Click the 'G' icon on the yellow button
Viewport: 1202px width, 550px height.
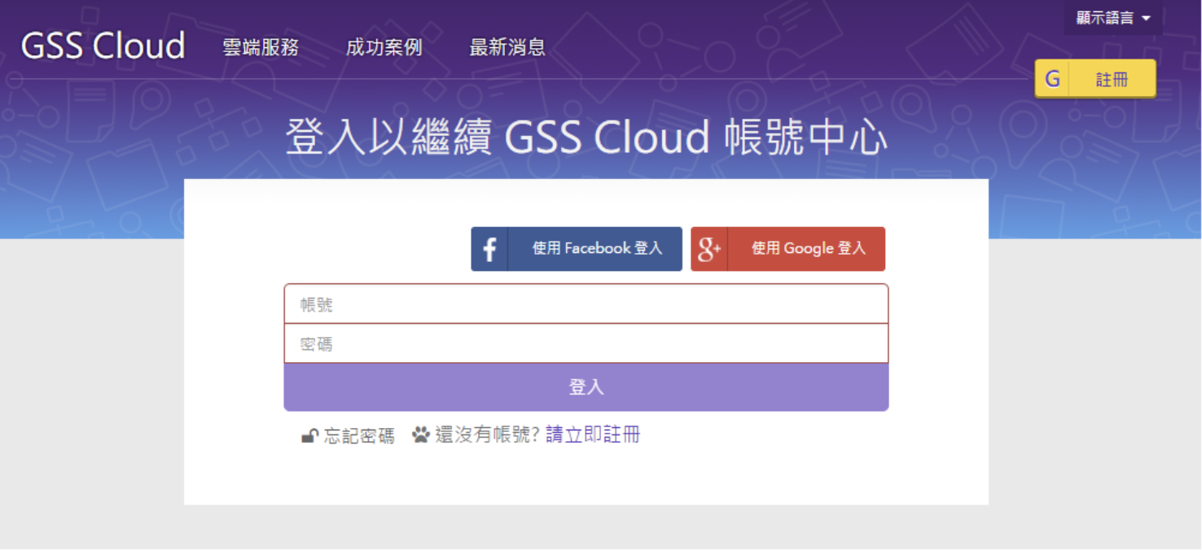(x=1052, y=79)
